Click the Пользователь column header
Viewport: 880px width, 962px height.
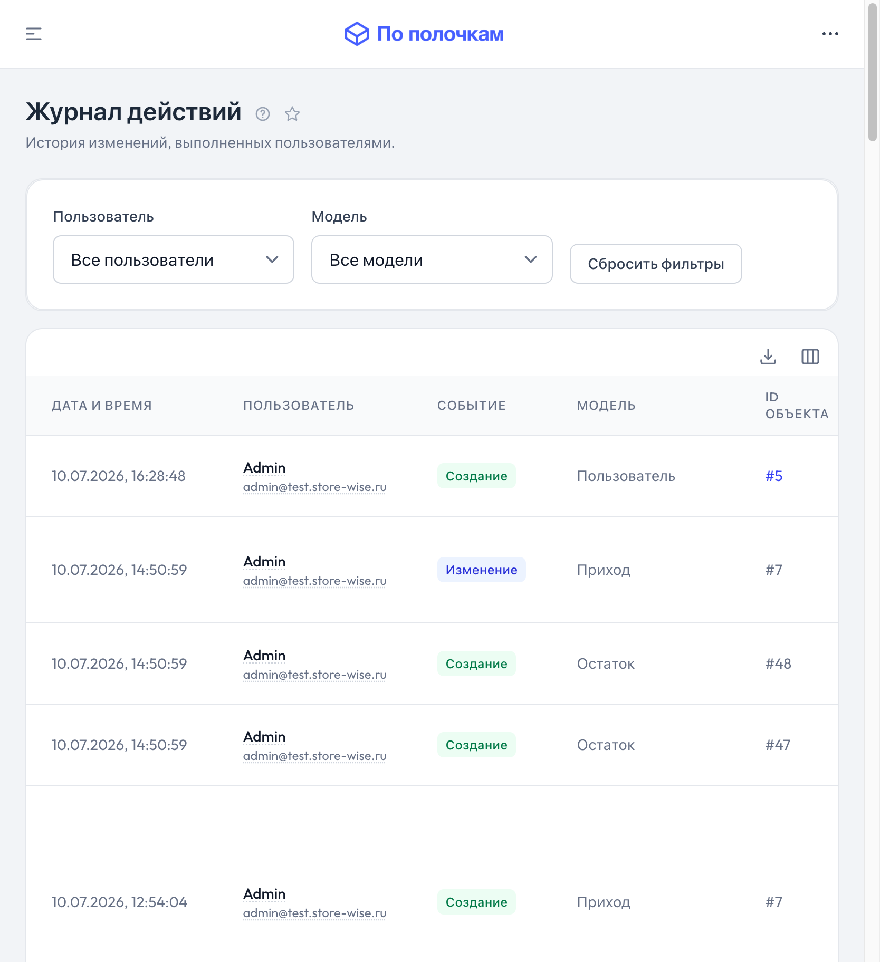[299, 406]
